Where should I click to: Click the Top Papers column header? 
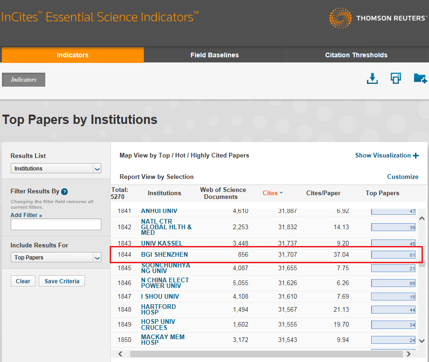(382, 193)
